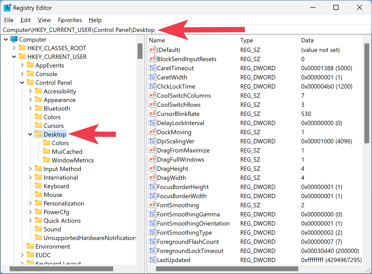Expand the Console key
Viewport: 372px width, 274px height.
point(22,74)
